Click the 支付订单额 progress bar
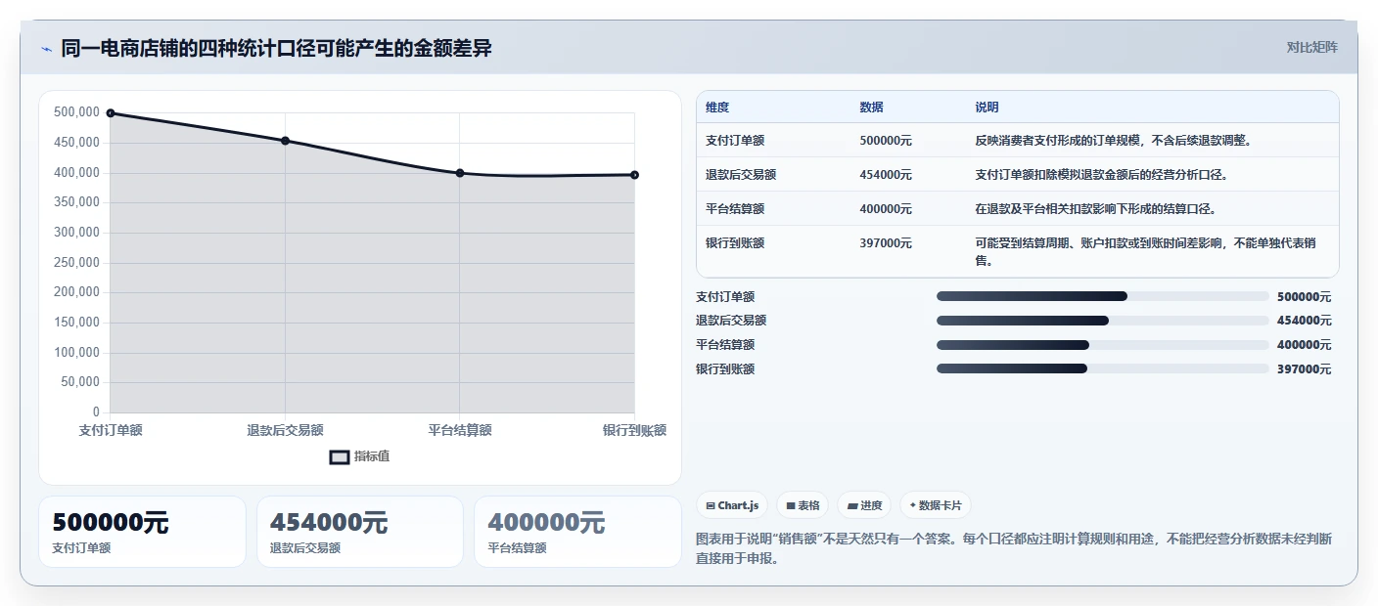The image size is (1378, 606). (1102, 296)
